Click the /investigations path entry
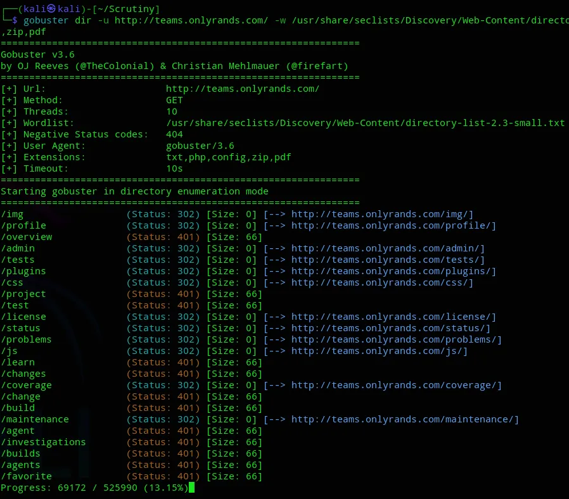This screenshot has width=569, height=499. [43, 443]
